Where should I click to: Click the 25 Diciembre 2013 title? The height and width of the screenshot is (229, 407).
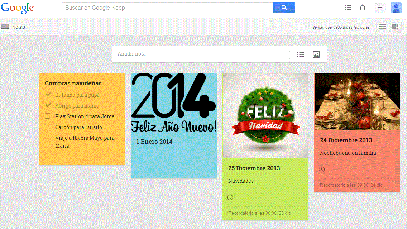(254, 168)
